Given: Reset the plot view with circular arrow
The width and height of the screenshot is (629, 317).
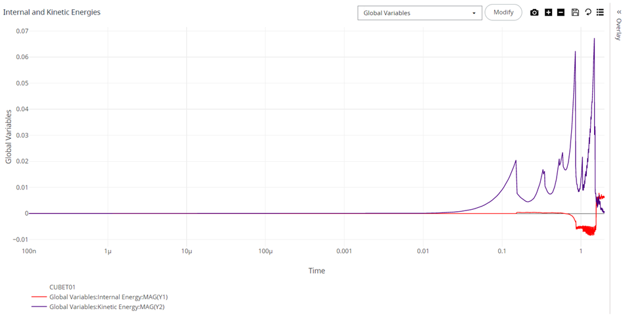Looking at the screenshot, I should click(x=588, y=12).
